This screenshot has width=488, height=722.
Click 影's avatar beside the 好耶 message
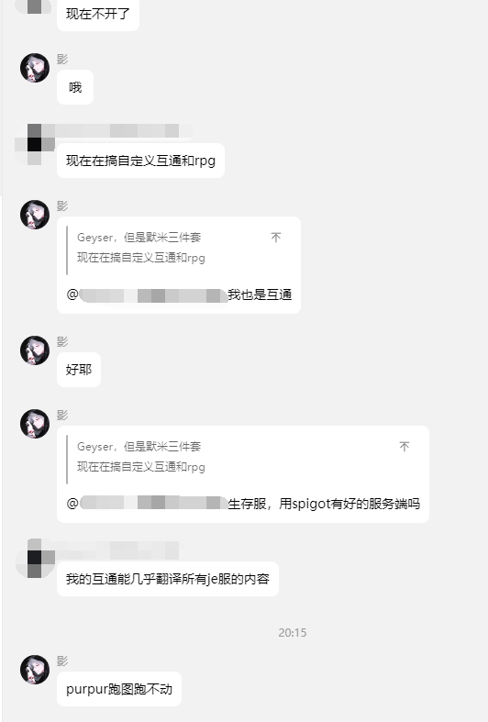(x=35, y=350)
